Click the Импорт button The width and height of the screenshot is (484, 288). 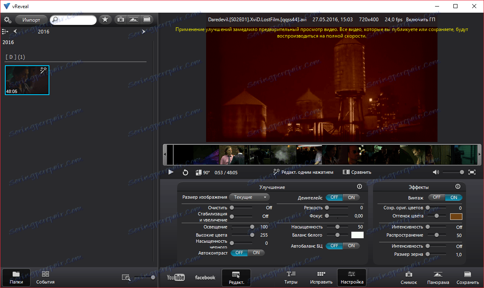click(x=31, y=20)
